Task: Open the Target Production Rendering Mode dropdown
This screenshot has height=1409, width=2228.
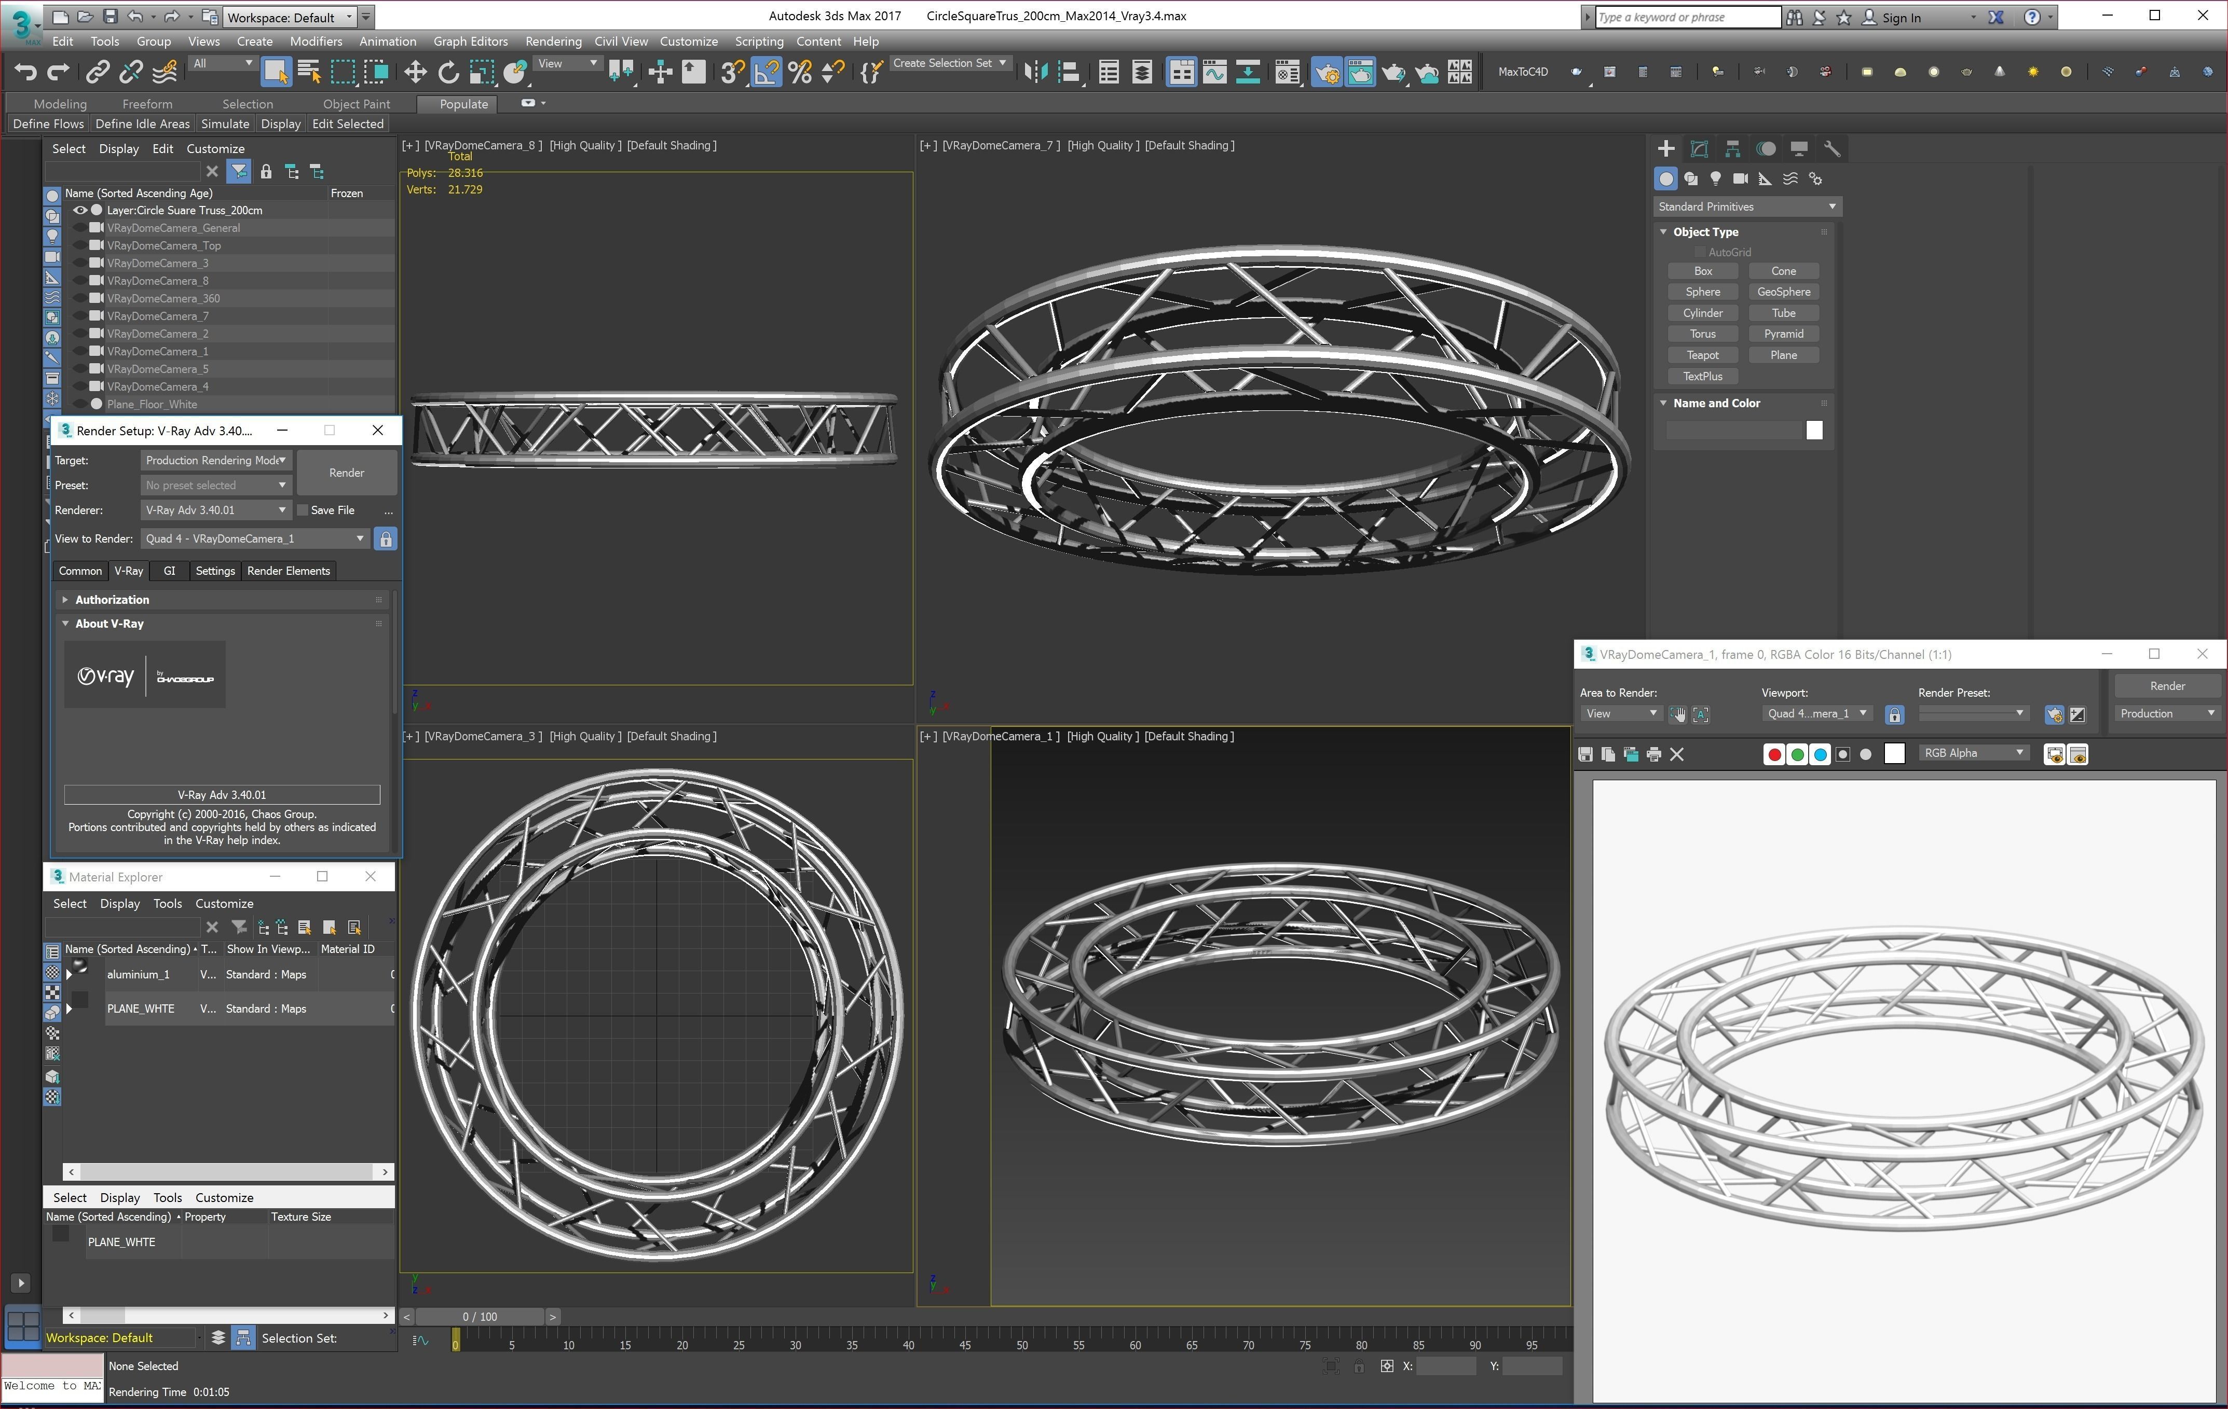Action: pyautogui.click(x=216, y=460)
